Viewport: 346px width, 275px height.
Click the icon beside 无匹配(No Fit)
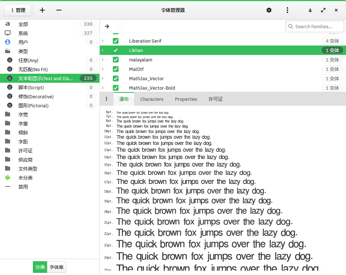10,69
